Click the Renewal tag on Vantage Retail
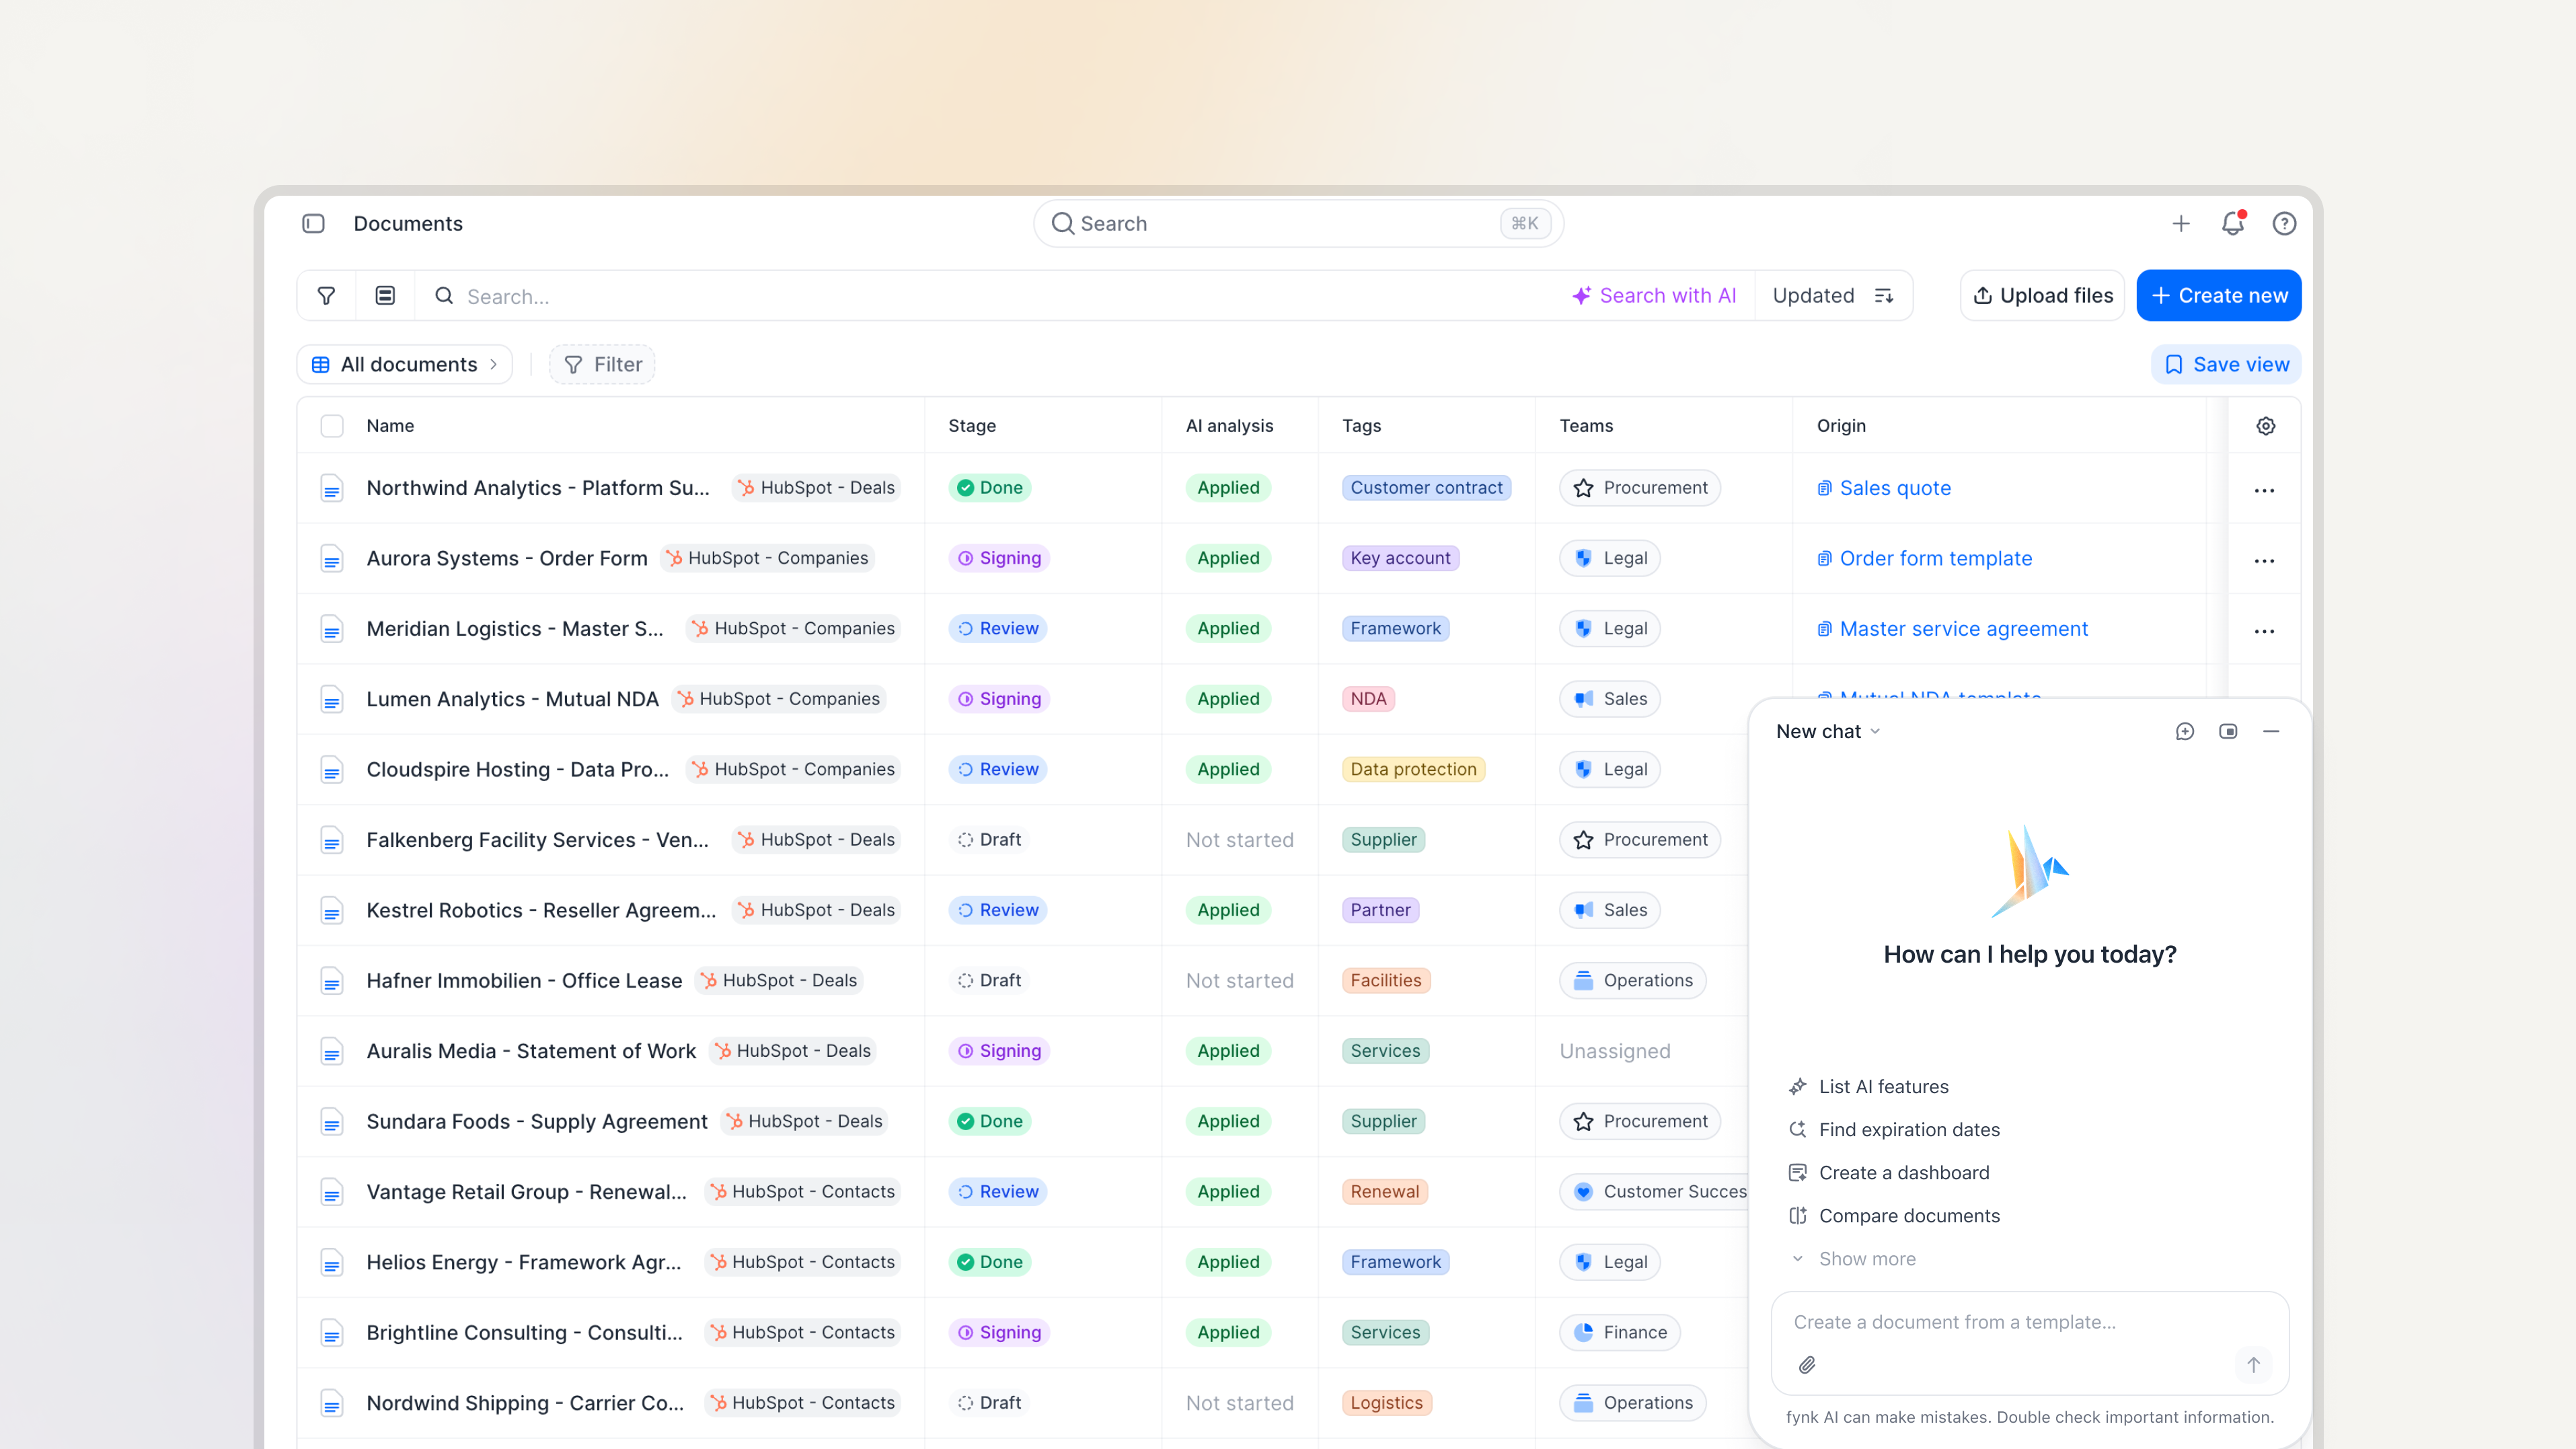The height and width of the screenshot is (1449, 2576). click(x=1384, y=1192)
